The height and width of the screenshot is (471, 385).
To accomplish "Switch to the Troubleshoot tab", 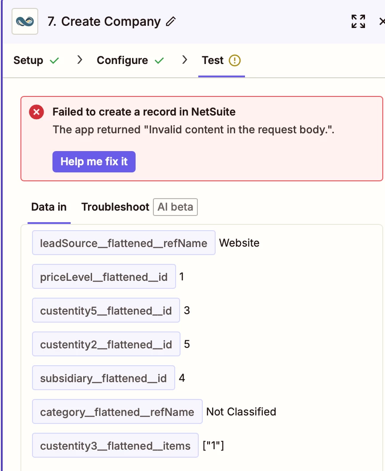I will (116, 207).
